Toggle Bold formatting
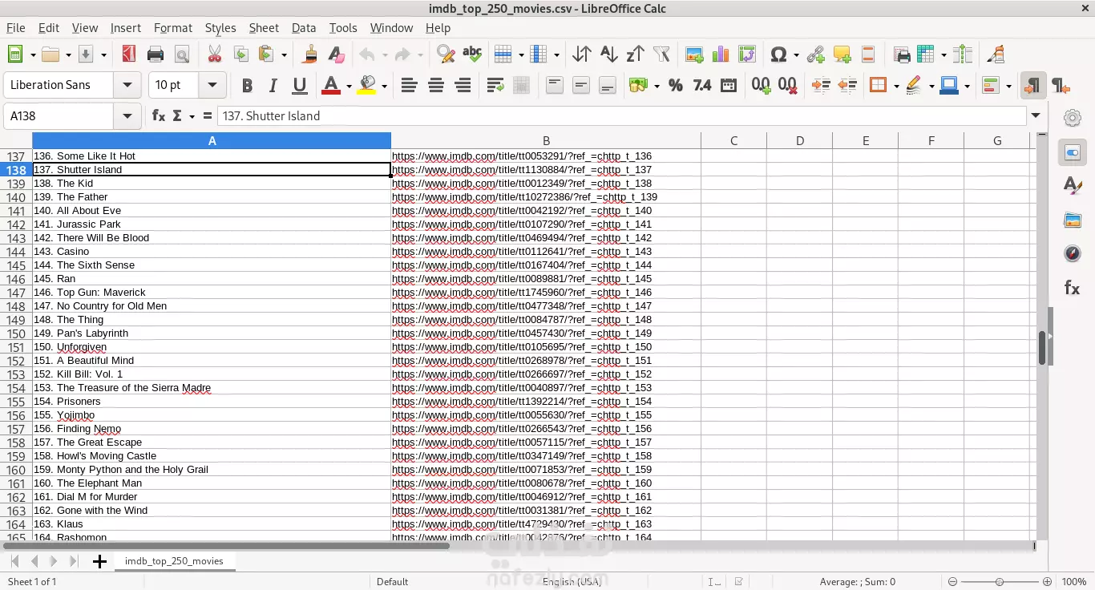This screenshot has height=590, width=1095. click(247, 85)
